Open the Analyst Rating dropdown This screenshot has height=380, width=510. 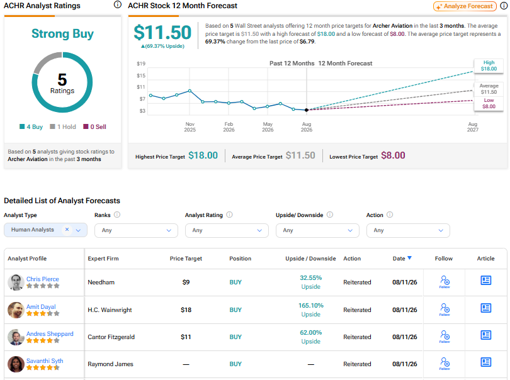tap(227, 230)
